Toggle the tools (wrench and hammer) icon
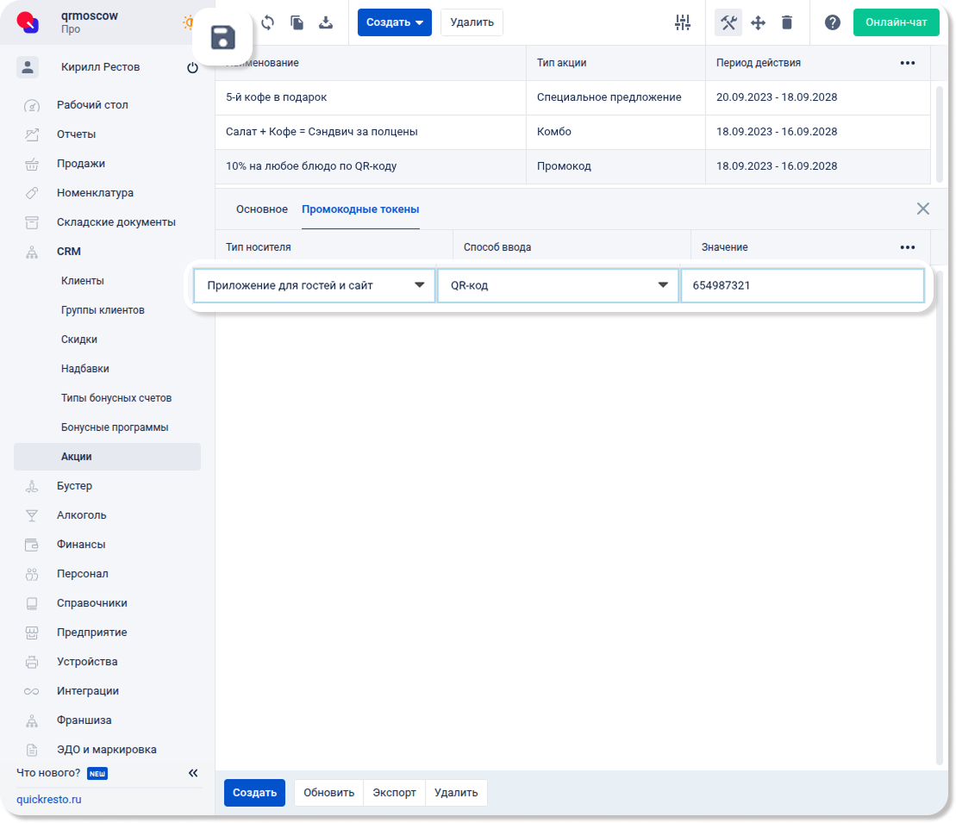Screen dimensions: 956x823 [728, 22]
